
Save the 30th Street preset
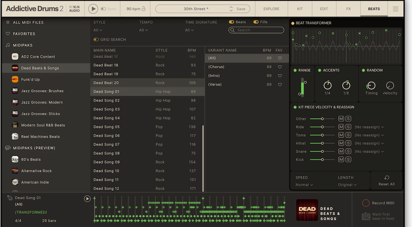(241, 9)
